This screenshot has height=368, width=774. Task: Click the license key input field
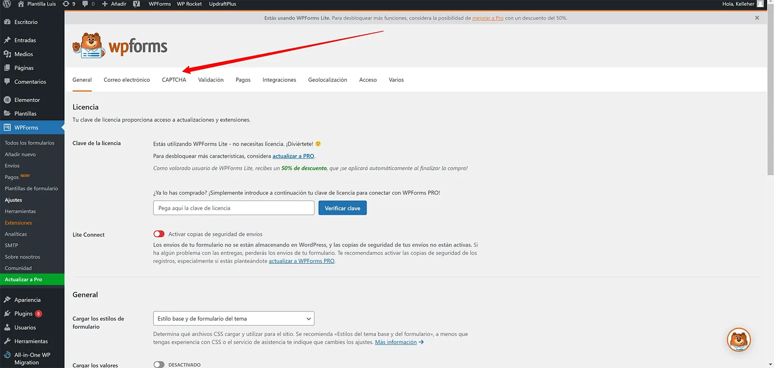pyautogui.click(x=234, y=208)
